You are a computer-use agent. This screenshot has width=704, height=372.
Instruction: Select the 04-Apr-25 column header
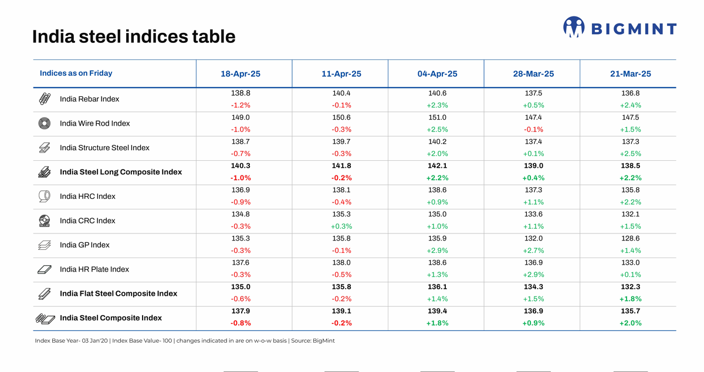point(437,74)
